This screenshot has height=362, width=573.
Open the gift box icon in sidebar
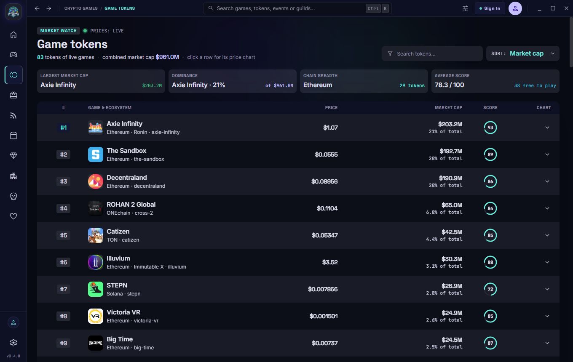click(13, 95)
